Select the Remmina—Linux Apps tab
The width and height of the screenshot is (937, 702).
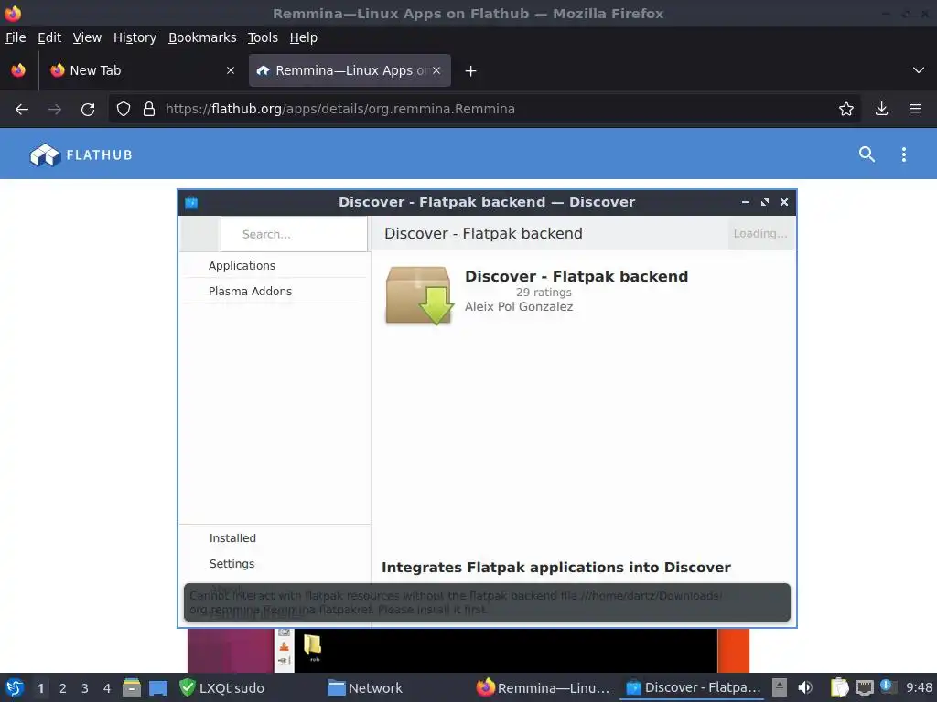350,70
